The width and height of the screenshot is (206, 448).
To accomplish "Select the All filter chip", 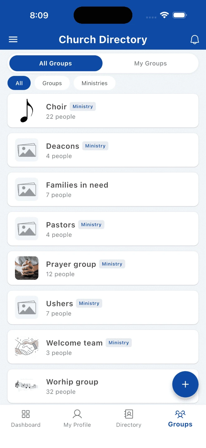I will coord(19,83).
